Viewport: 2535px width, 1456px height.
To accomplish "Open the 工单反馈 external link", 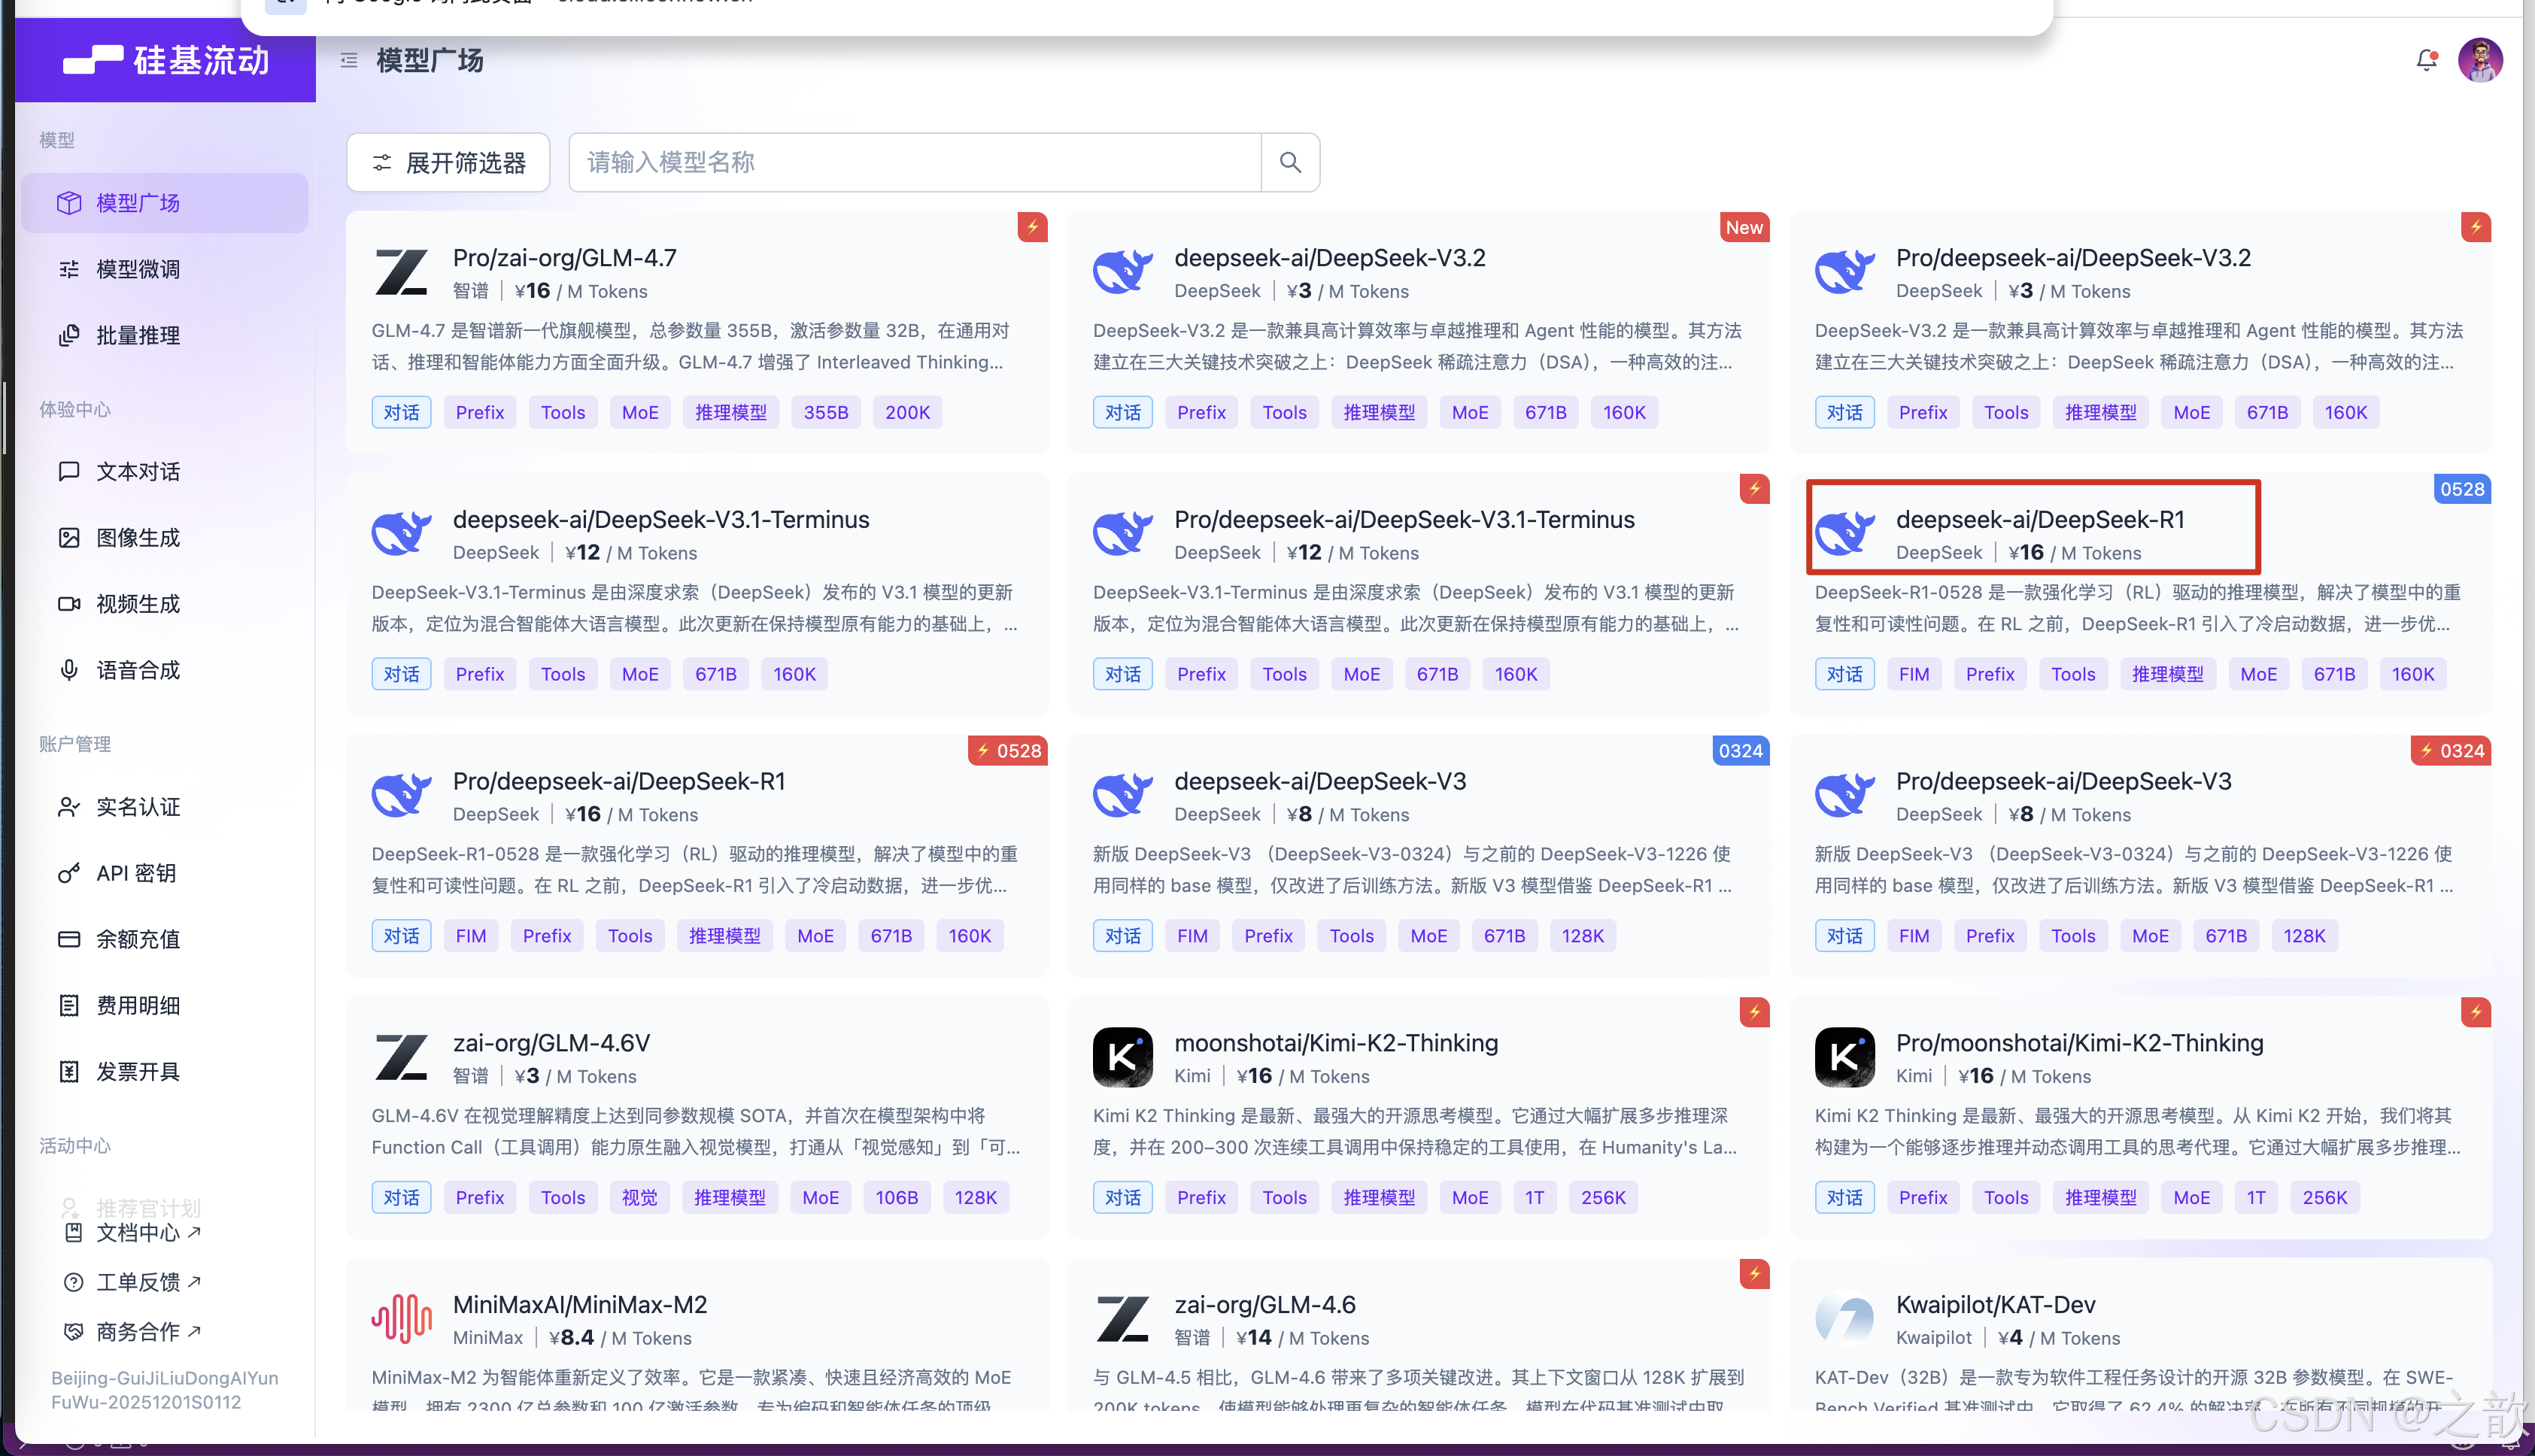I will click(138, 1282).
